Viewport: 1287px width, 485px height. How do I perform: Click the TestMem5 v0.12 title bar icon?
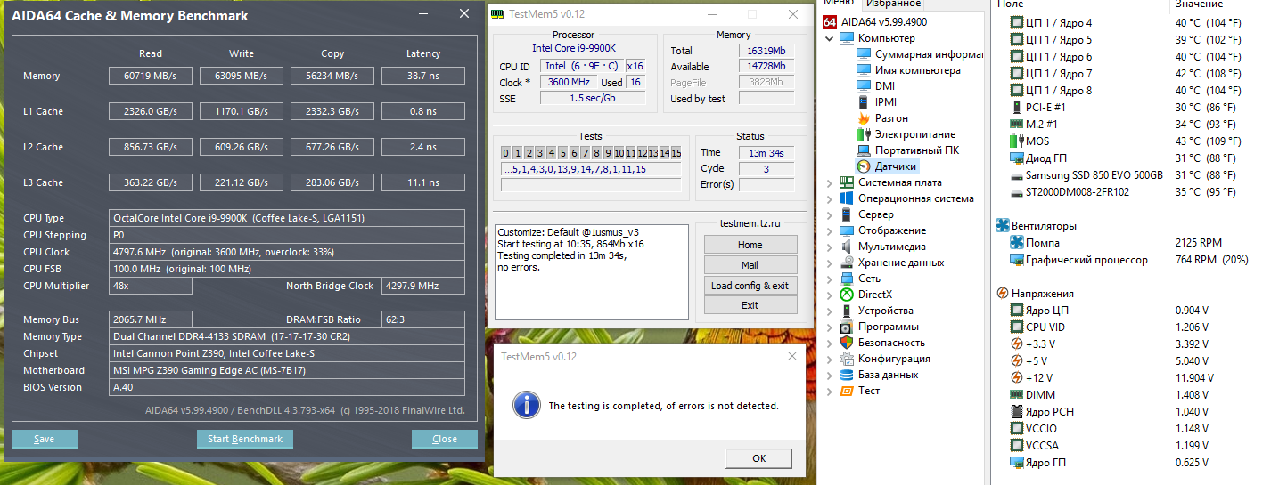point(498,15)
